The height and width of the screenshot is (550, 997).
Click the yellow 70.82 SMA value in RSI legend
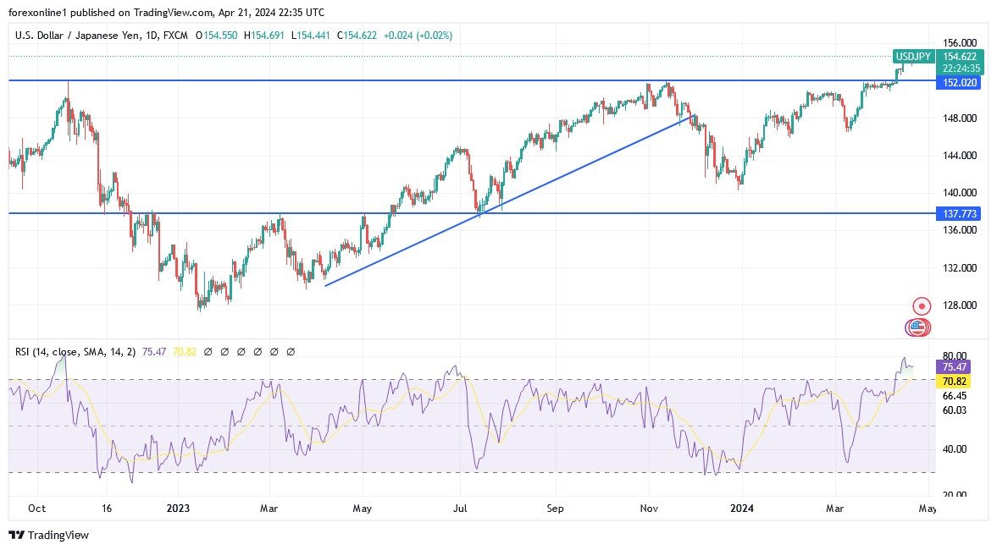pos(184,350)
